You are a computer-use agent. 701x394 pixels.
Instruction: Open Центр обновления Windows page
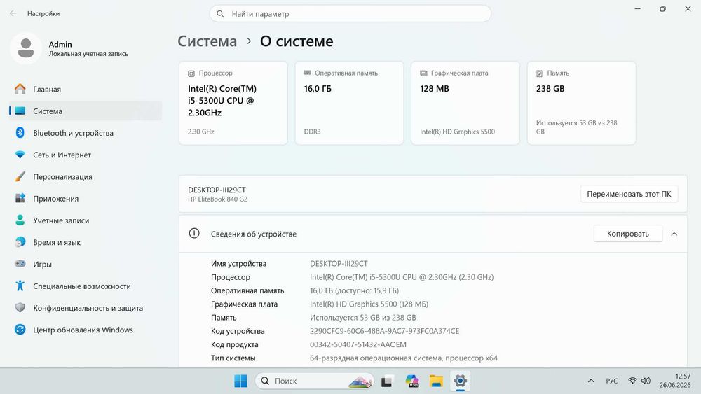point(86,330)
